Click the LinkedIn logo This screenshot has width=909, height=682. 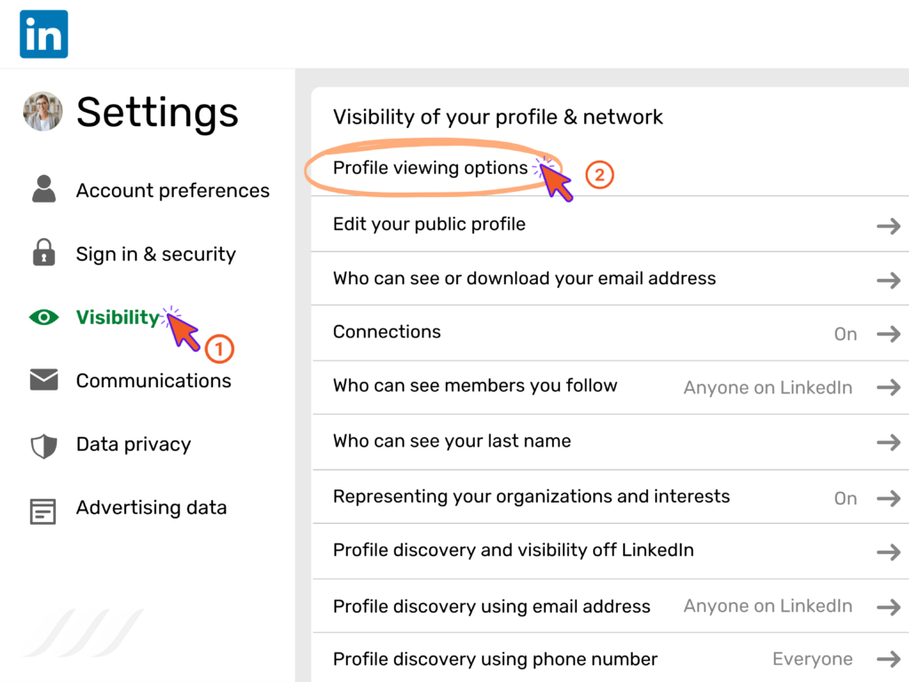(43, 33)
